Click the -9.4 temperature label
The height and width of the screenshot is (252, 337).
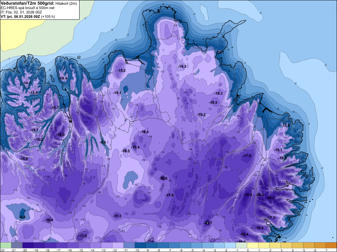pyautogui.click(x=22, y=217)
